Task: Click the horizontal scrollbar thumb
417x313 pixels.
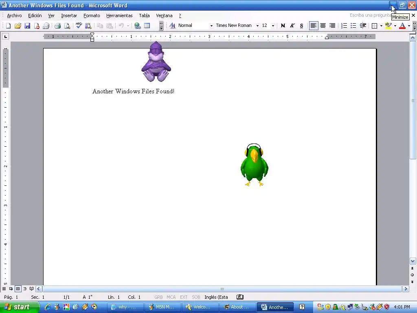Action: pos(222,289)
